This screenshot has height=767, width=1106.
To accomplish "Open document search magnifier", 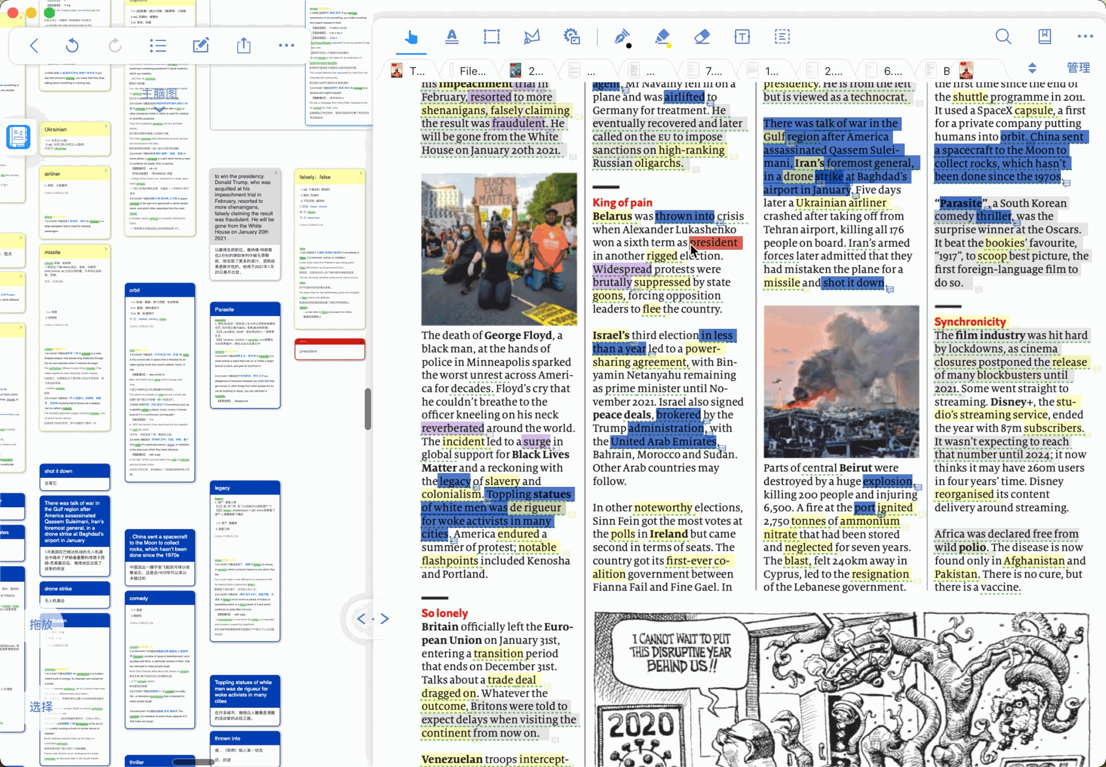I will pos(1003,36).
